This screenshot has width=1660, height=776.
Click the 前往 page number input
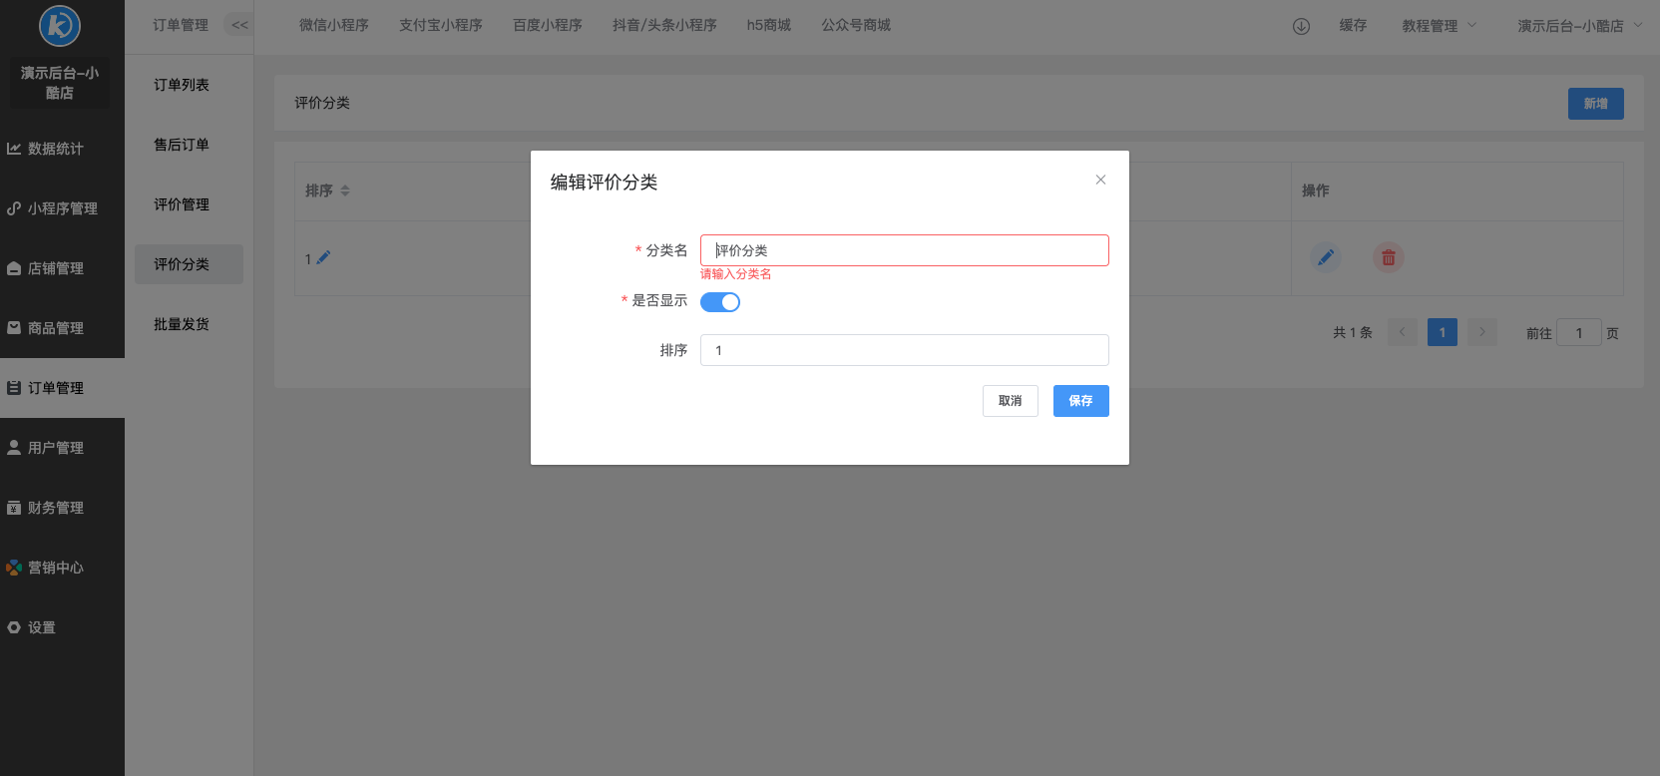[1579, 333]
